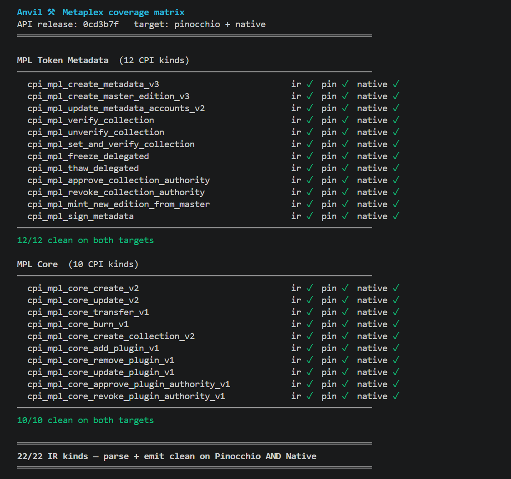Click pin checkmark for cpi_mpl_mint_new_edition_from_master
Viewport: 511px width, 479px height.
pos(345,204)
